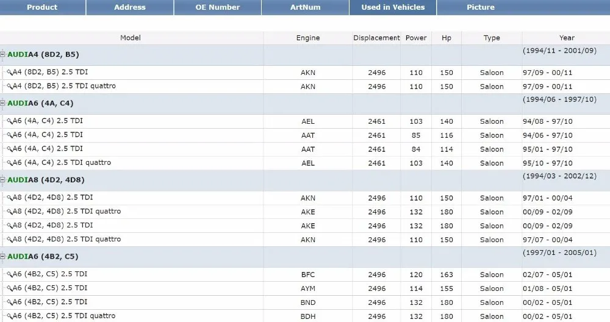The image size is (610, 322).
Task: Collapse the AUDI A6 (4B2, C5) group
Action: click(2, 257)
